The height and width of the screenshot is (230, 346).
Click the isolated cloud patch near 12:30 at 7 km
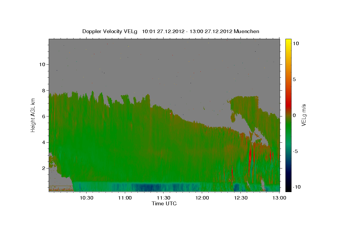point(245,106)
